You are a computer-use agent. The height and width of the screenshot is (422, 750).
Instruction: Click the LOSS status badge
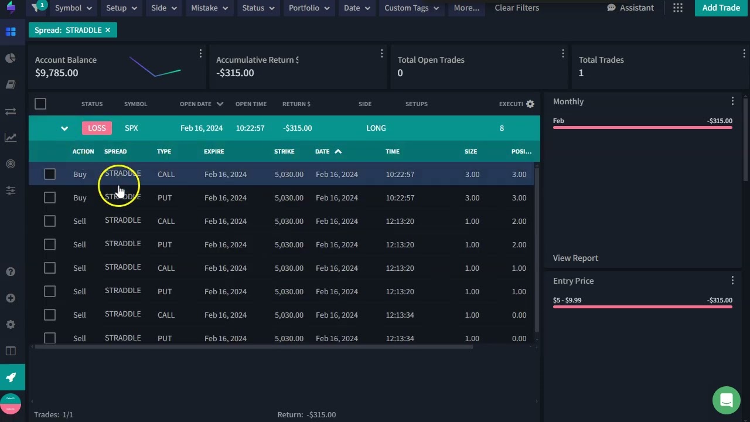[97, 128]
